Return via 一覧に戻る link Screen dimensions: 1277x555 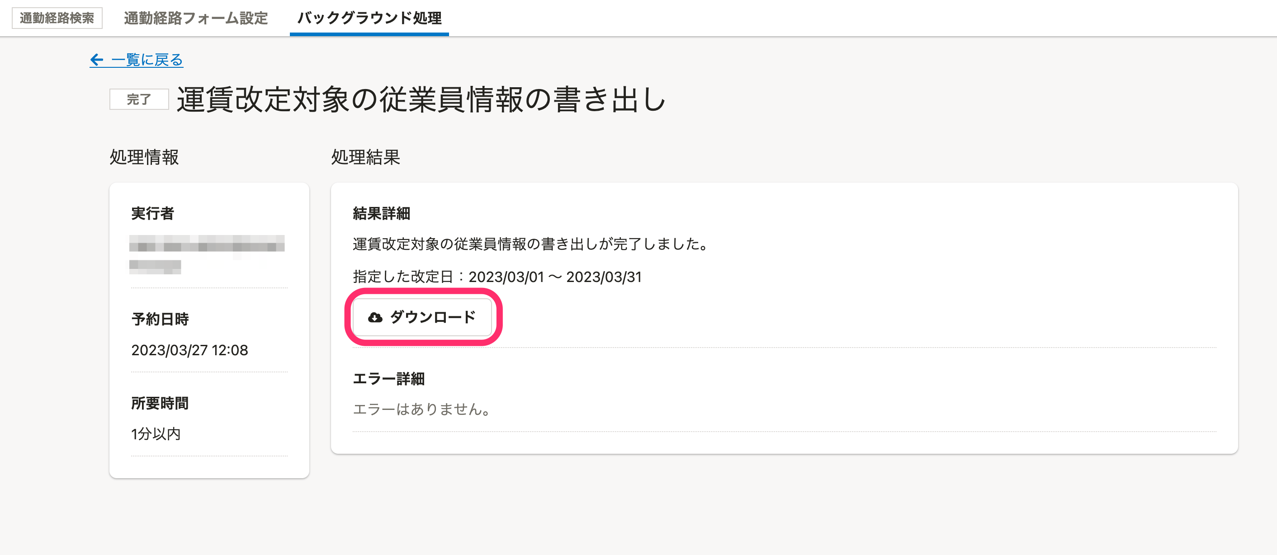click(x=136, y=60)
